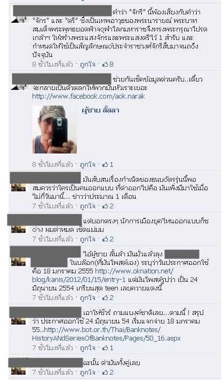Open the oknation.net blog link
Image resolution: width=223 pixels, height=380 pixels.
pos(103,276)
